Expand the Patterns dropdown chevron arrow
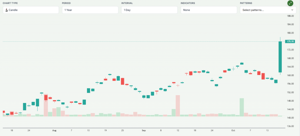 292,10
